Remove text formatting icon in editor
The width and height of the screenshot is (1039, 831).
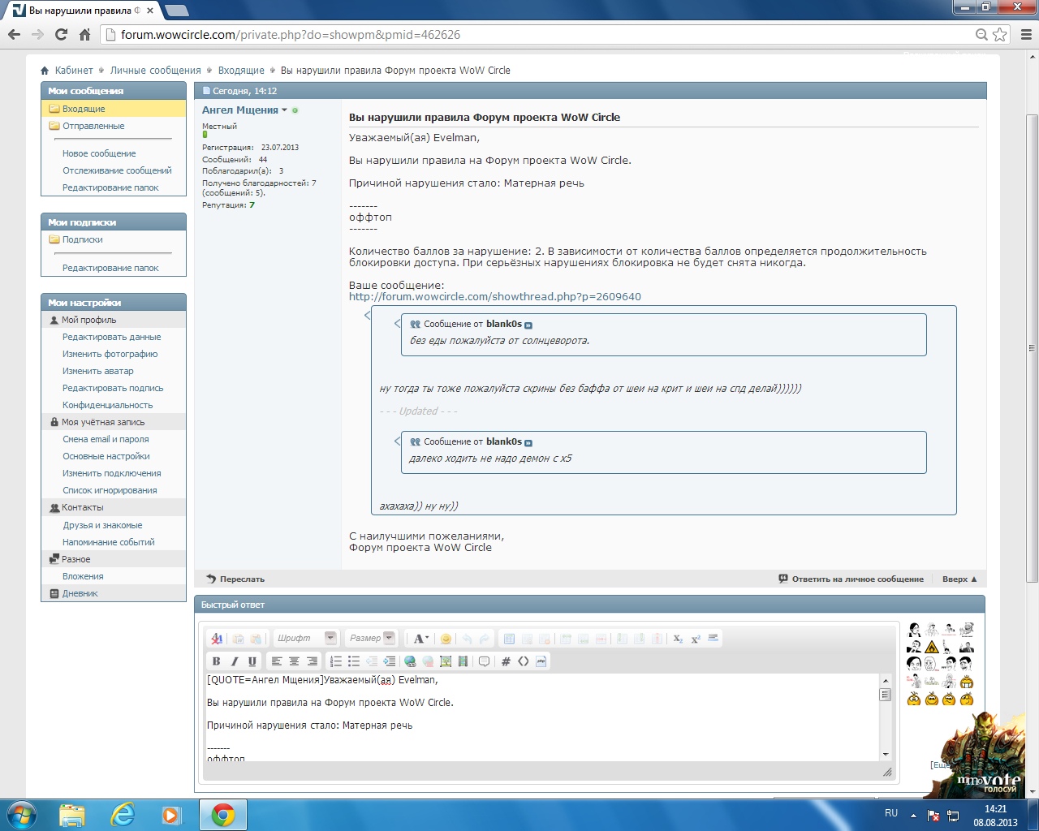pyautogui.click(x=217, y=639)
